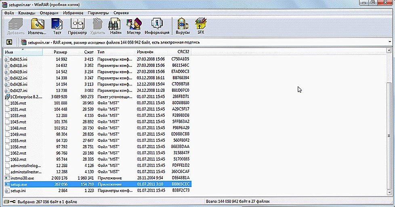The width and height of the screenshot is (395, 207).
Task: Launch the Мастер wizard
Action: pos(134,26)
